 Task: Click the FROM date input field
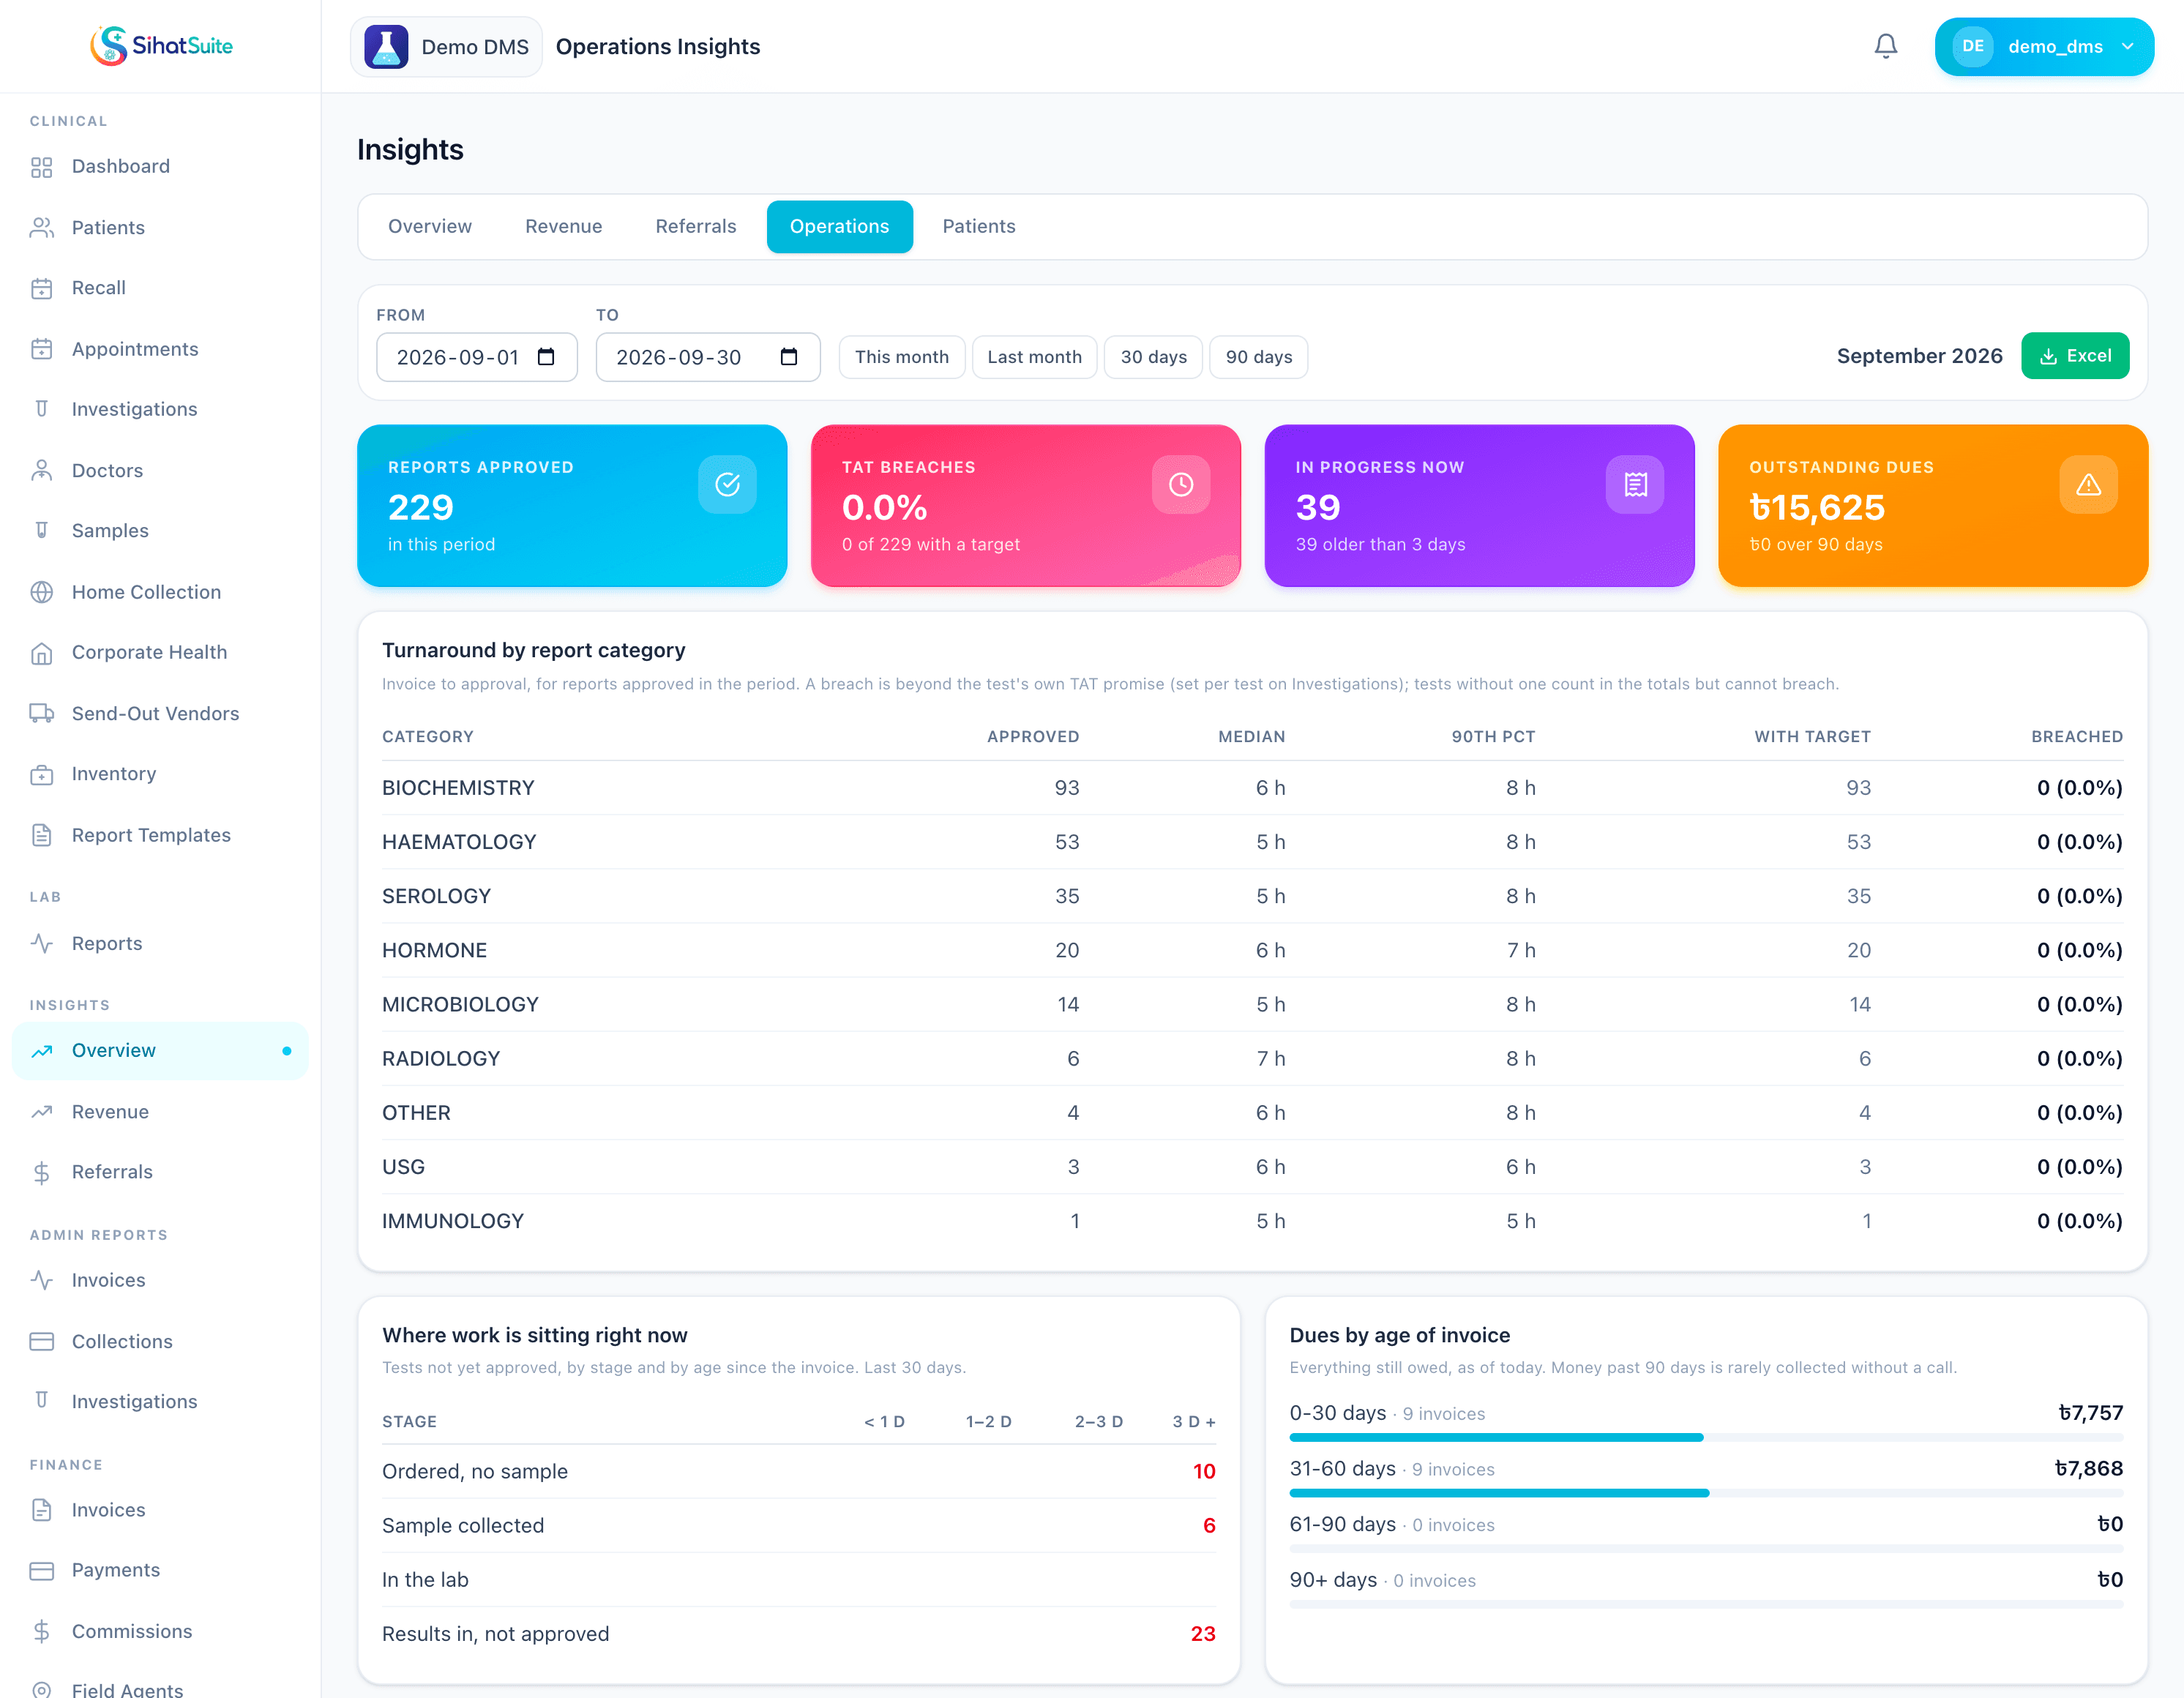click(476, 357)
